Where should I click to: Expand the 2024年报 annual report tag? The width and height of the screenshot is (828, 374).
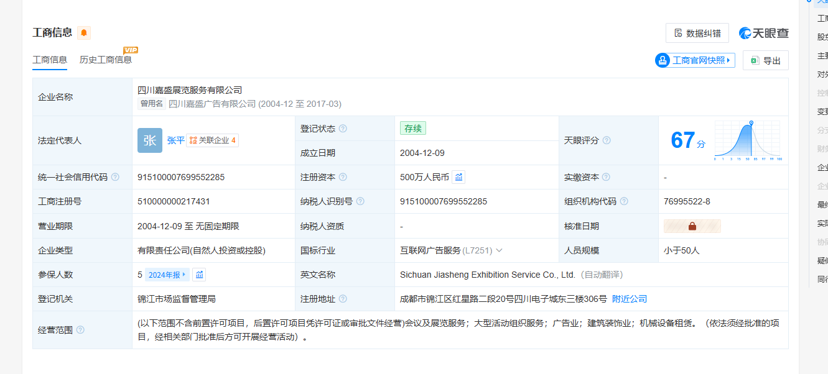(167, 275)
